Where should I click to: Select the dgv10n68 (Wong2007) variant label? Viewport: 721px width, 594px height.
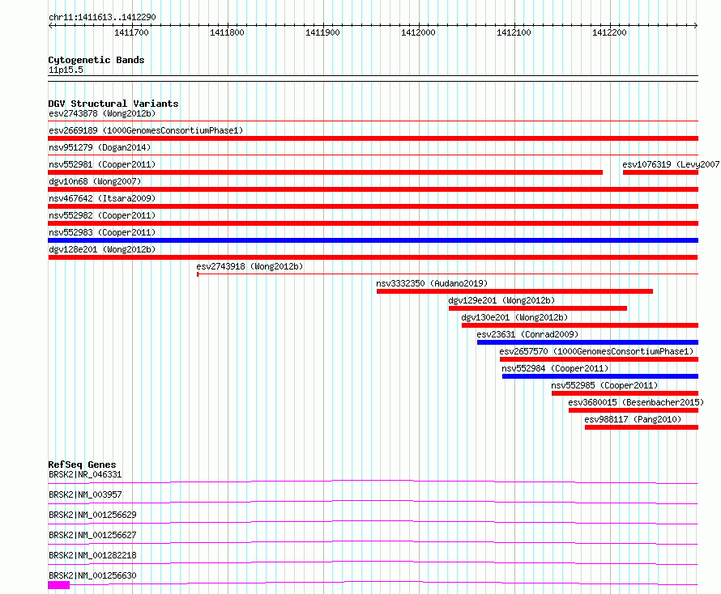tap(95, 181)
